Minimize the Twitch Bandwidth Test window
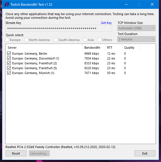 pyautogui.click(x=126, y=5)
